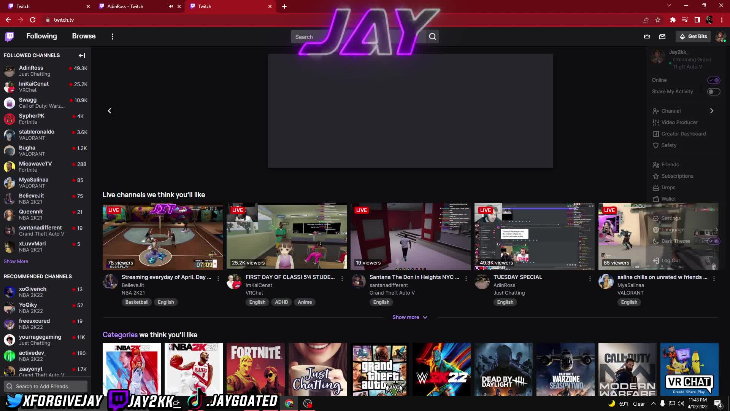Open the VRChat category cover

[689, 369]
